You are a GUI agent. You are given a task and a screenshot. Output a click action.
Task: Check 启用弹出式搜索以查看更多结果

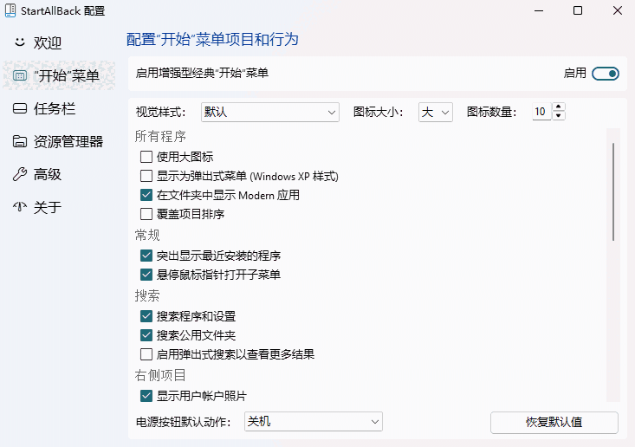pyautogui.click(x=146, y=354)
